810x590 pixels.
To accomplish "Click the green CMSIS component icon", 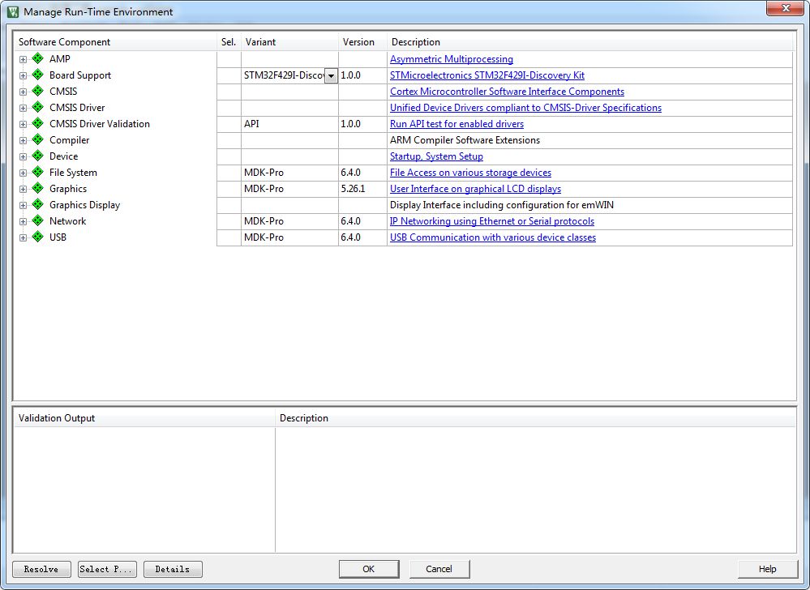I will pyautogui.click(x=37, y=91).
